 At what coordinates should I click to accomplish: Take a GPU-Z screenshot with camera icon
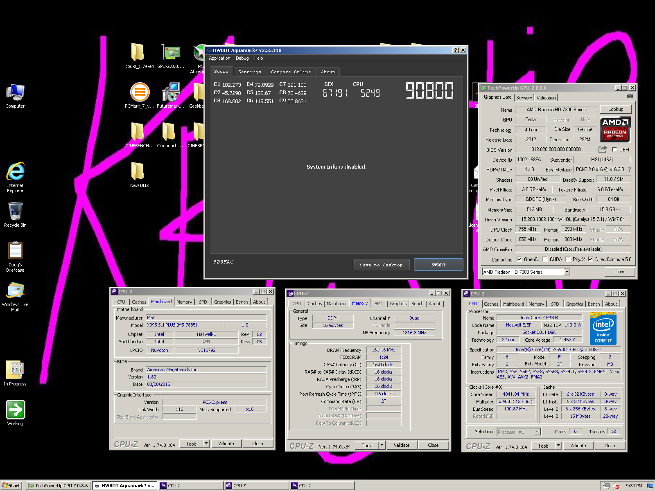(x=630, y=96)
